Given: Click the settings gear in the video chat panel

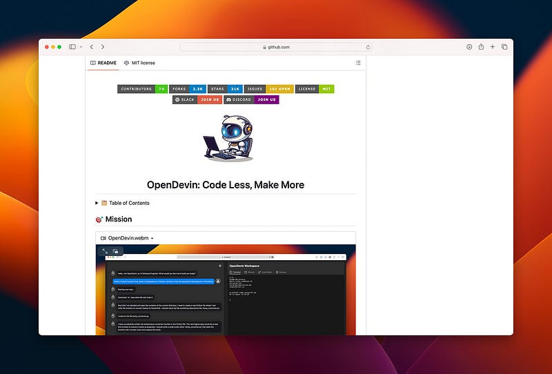Looking at the screenshot, I should 220,266.
